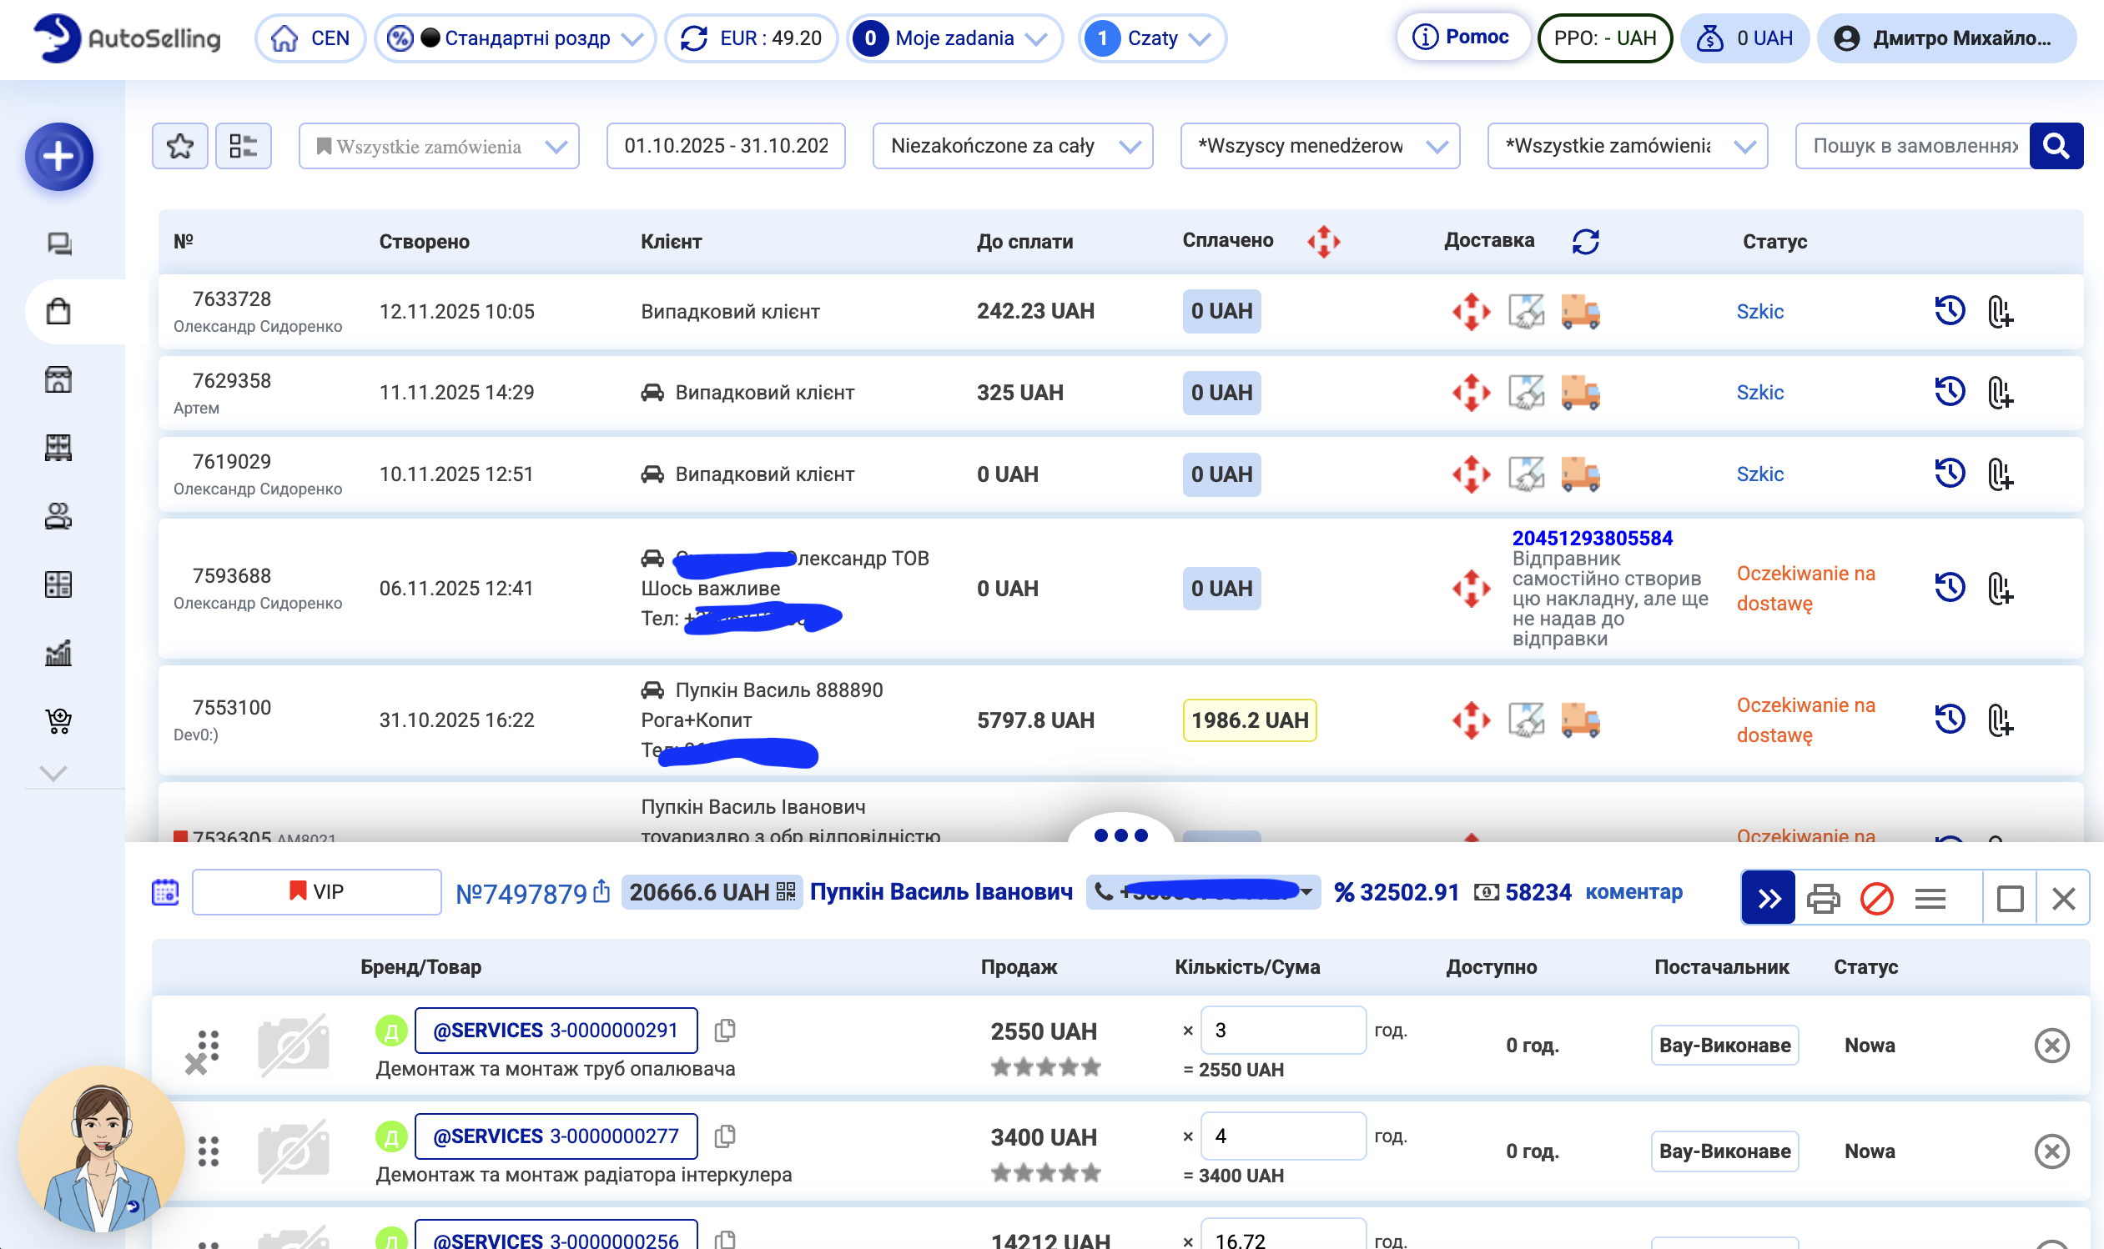This screenshot has height=1249, width=2104.
Task: Copy article of SERVICES 3-0000000291
Action: click(724, 1031)
